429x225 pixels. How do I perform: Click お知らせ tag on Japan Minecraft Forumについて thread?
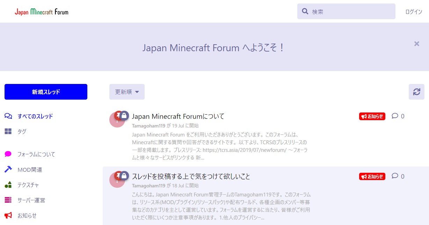tap(372, 116)
